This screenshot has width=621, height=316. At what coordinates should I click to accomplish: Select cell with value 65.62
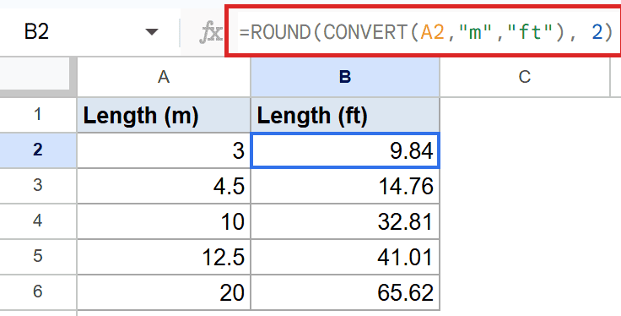[x=345, y=292]
